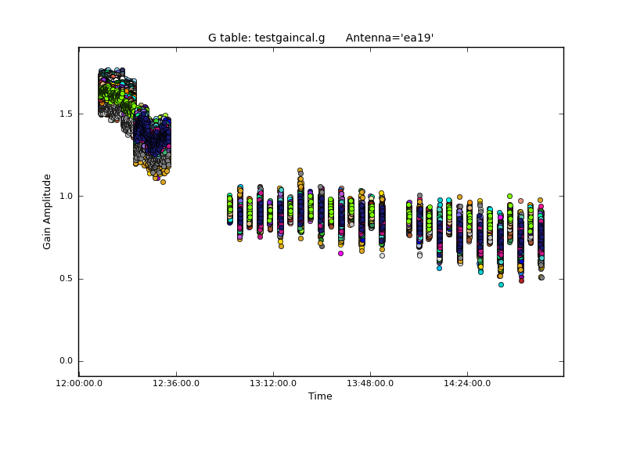Screen dimensions: 626x470
Task: Click the 'Time' x-axis label
Action: pyautogui.click(x=320, y=396)
